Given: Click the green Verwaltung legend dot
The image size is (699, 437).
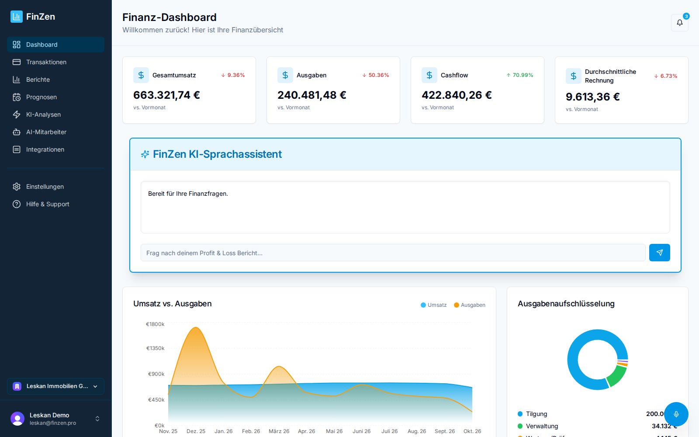Looking at the screenshot, I should 520,426.
